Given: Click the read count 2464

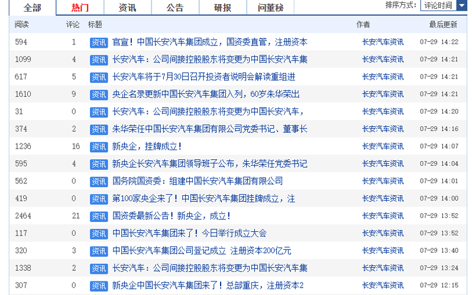Looking at the screenshot, I should click(x=23, y=216).
